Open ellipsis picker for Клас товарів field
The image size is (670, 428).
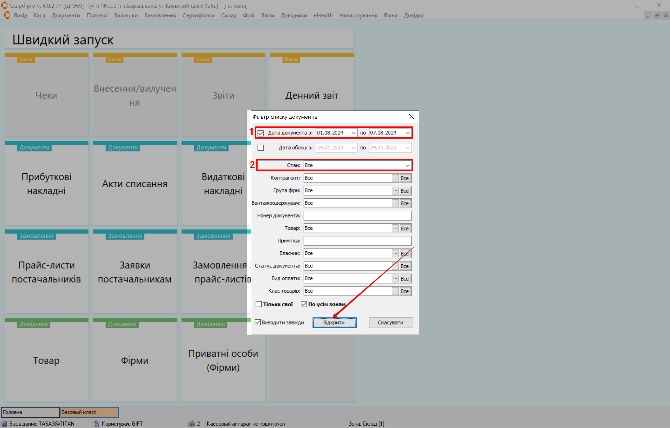click(395, 291)
